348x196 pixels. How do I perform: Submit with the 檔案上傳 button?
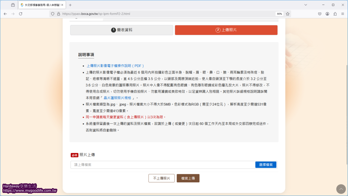188,178
